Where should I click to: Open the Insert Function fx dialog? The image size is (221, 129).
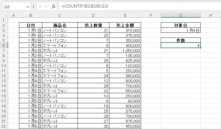coord(53,6)
